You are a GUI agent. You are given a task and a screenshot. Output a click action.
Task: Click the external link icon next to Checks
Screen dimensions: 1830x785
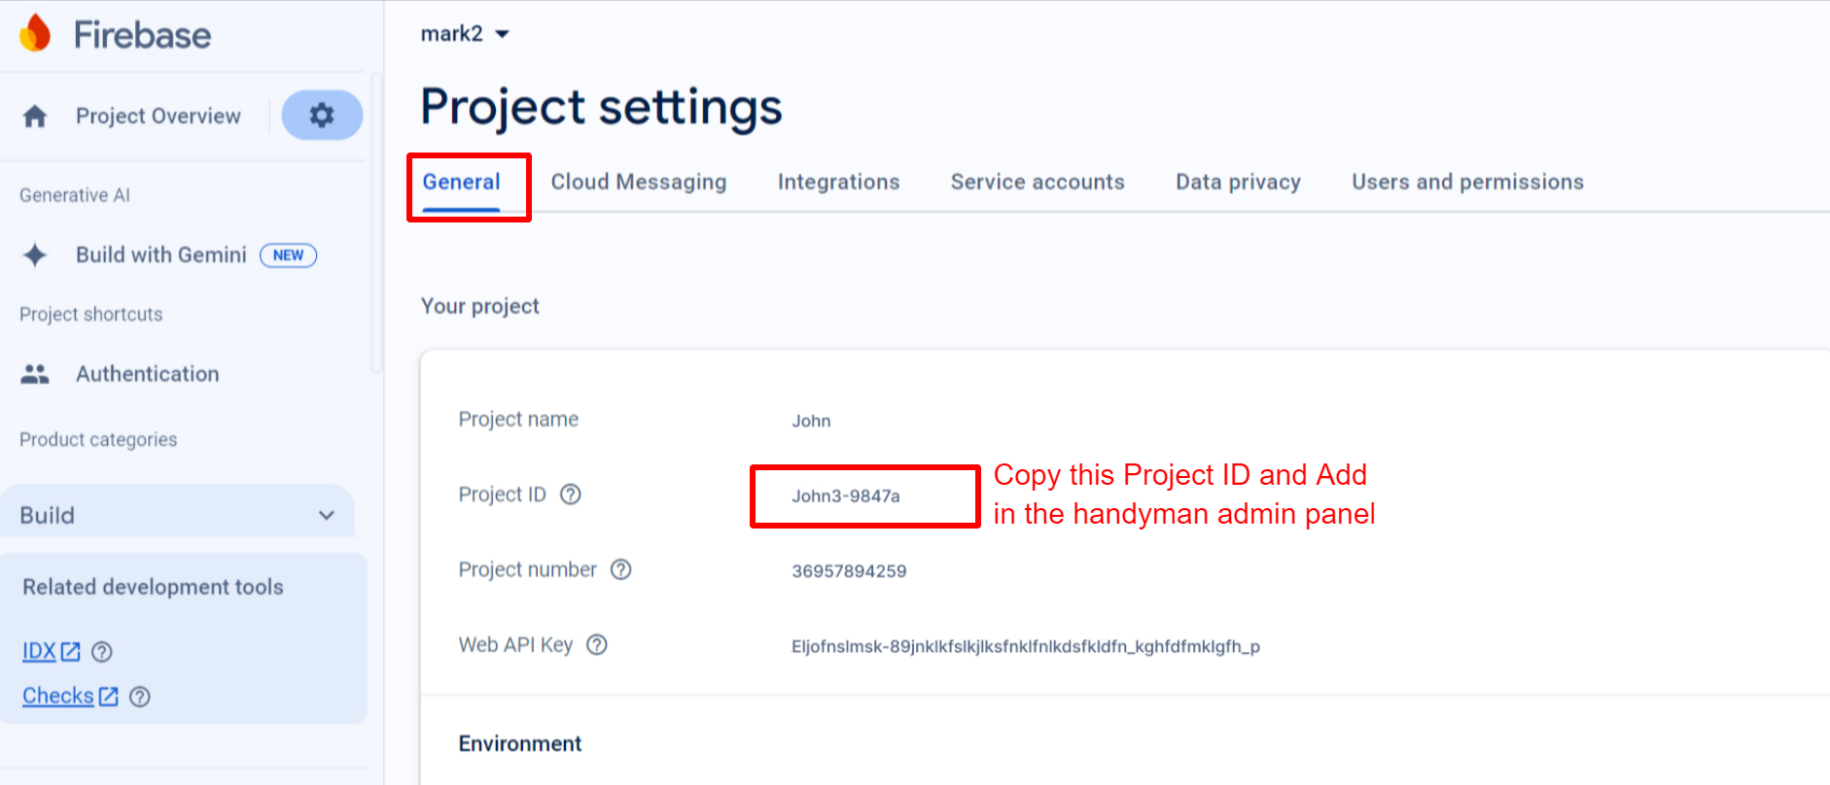[x=109, y=697]
